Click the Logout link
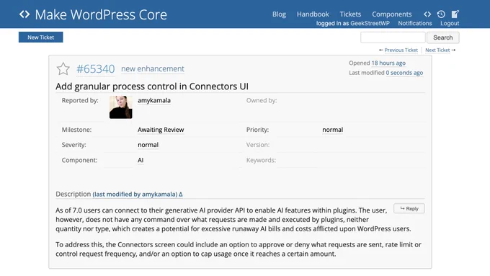Viewport: 490px width, 276px height. (450, 23)
